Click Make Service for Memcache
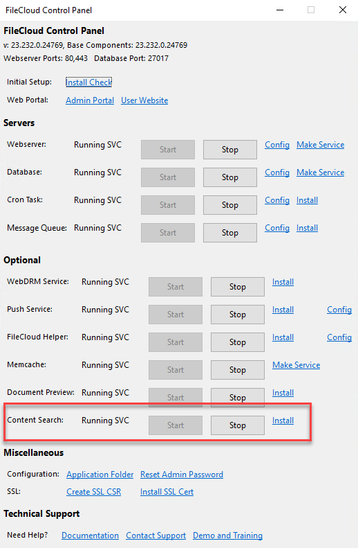 [296, 365]
